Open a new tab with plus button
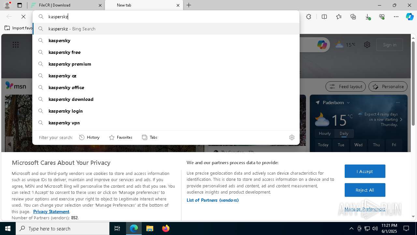Screen dimensions: 417x235 pyautogui.click(x=189, y=5)
